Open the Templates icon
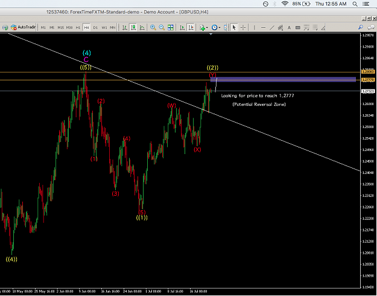The width and height of the screenshot is (377, 296). 225,28
